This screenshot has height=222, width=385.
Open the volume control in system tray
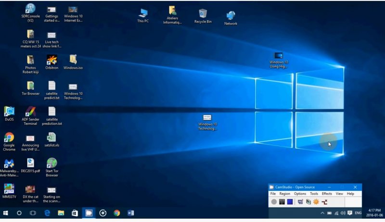pos(342,213)
